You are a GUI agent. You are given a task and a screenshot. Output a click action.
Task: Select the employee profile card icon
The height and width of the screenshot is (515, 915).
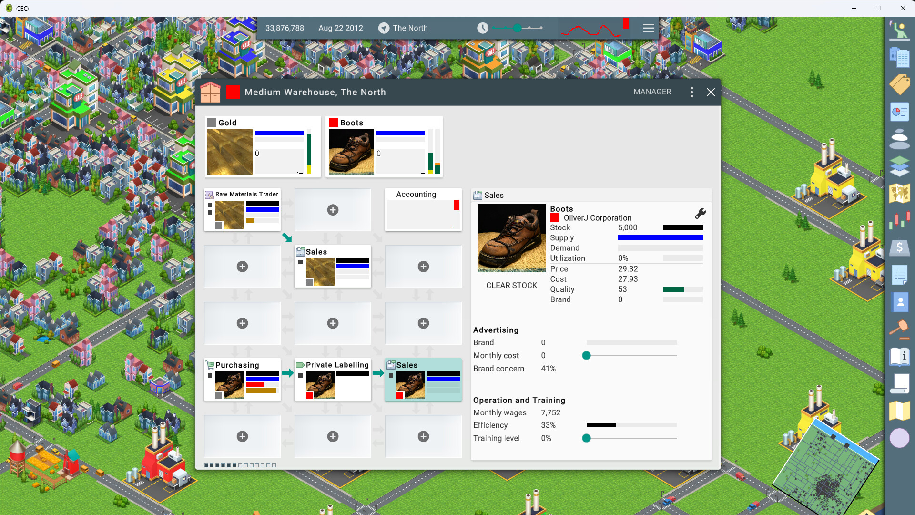[900, 302]
